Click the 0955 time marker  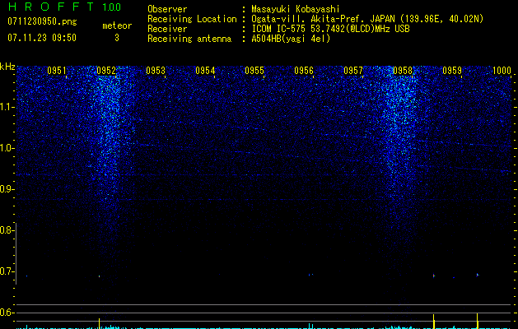pos(254,71)
